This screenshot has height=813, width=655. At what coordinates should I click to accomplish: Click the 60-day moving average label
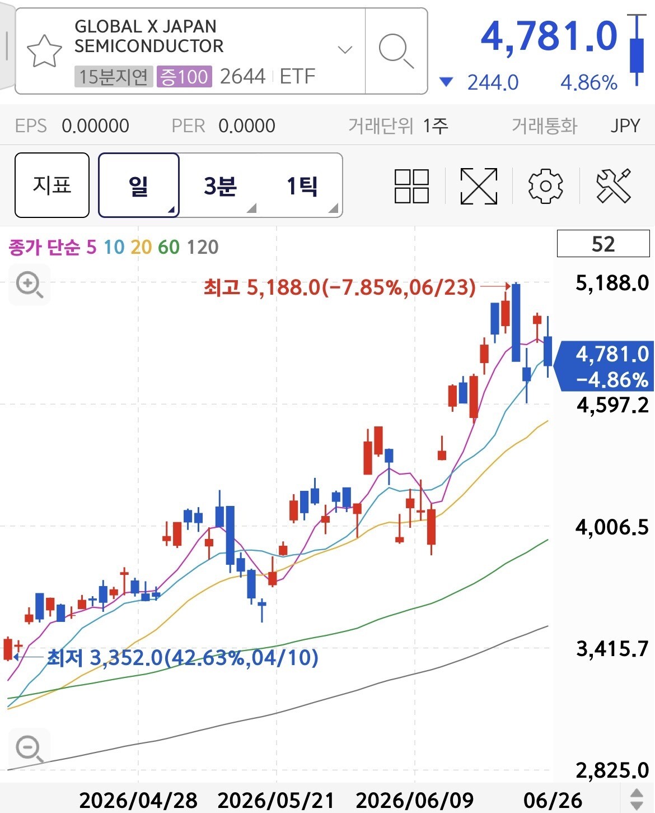[x=169, y=247]
